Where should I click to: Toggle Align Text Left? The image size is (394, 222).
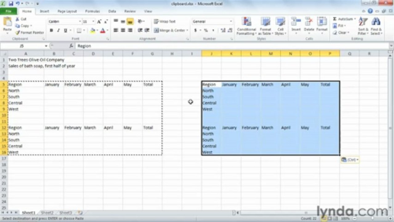116,30
